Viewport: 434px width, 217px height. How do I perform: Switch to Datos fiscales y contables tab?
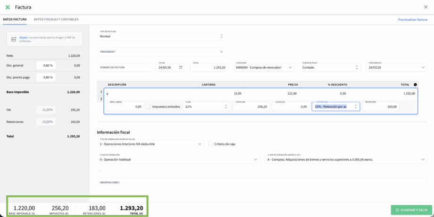pos(56,19)
